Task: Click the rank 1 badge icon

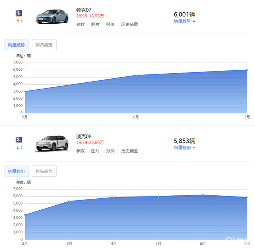Action: (x=19, y=13)
